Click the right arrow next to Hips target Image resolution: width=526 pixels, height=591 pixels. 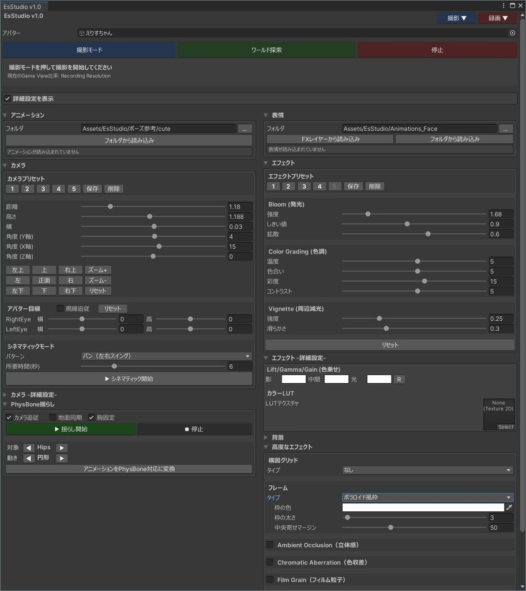coord(61,446)
